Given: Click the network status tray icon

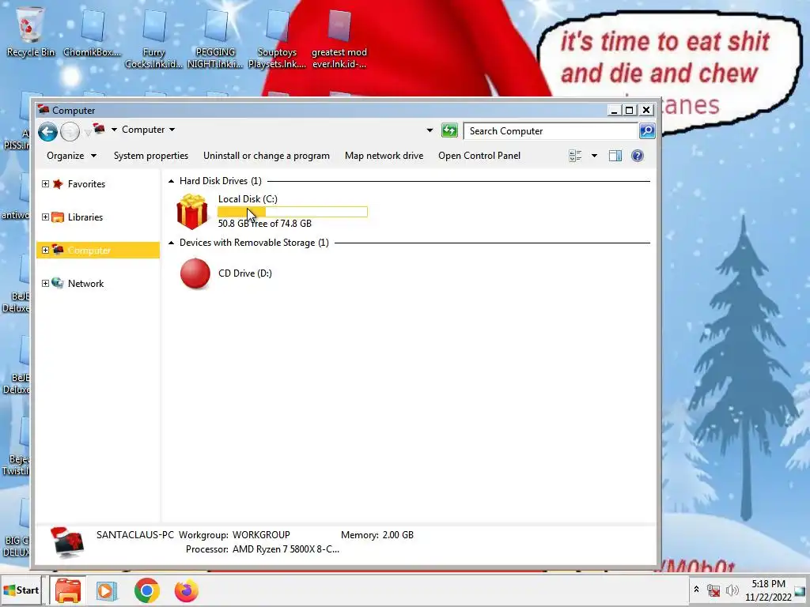Looking at the screenshot, I should point(714,590).
